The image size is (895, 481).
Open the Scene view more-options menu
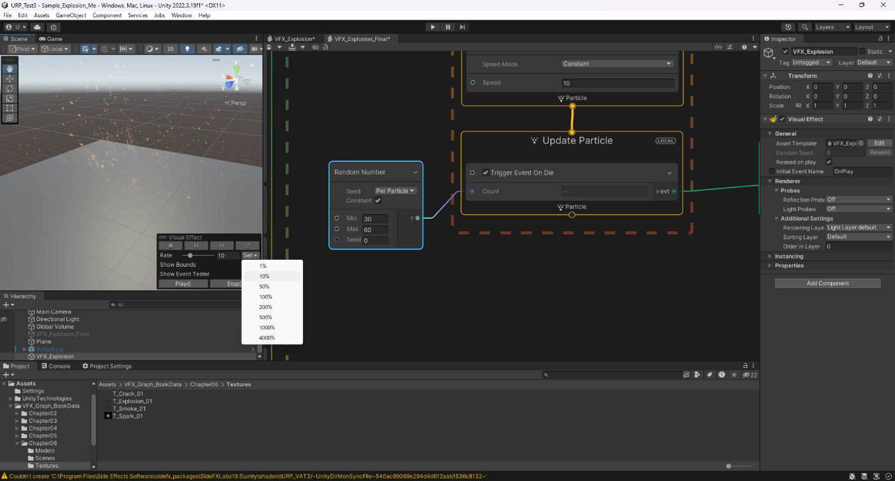click(x=256, y=39)
